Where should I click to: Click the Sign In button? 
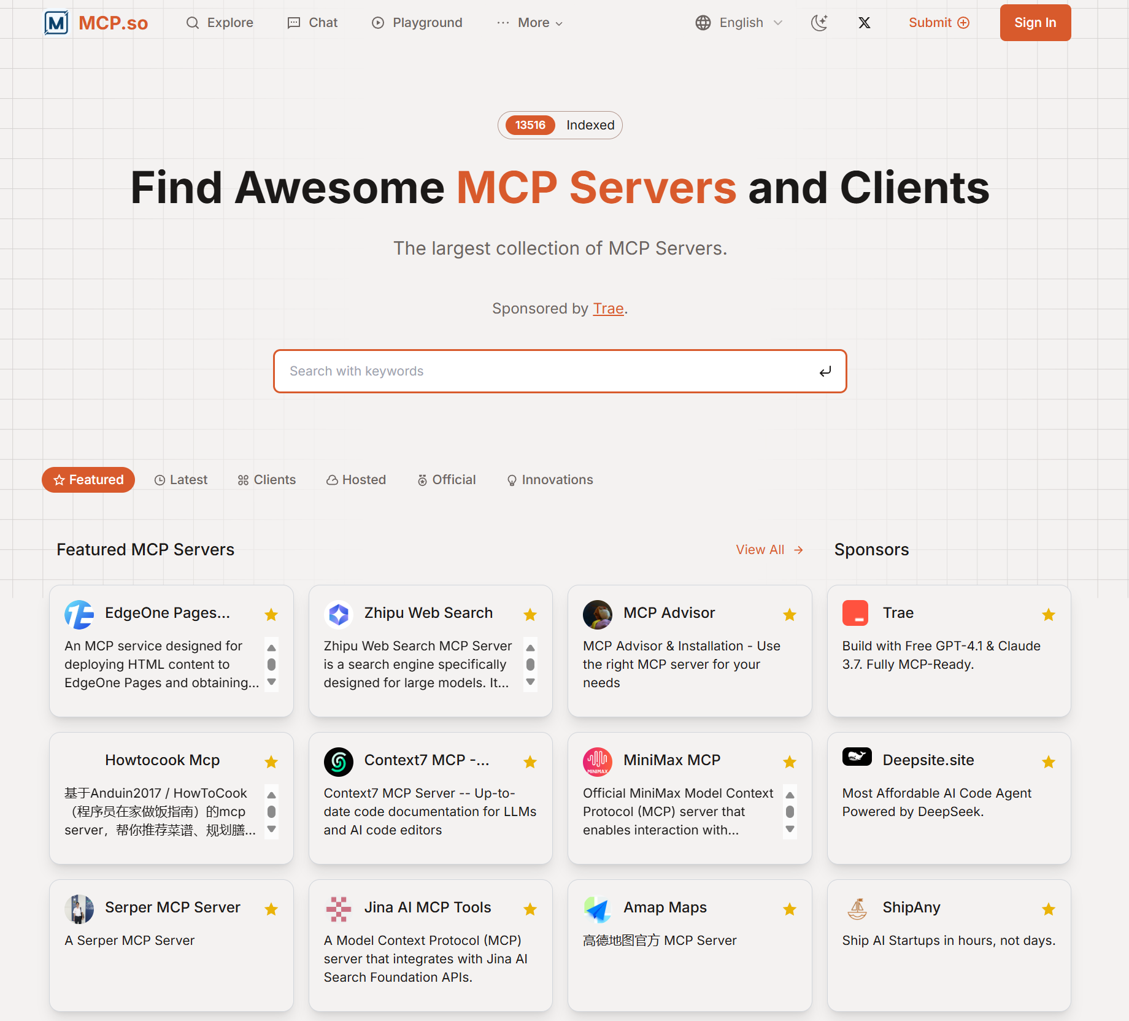[x=1035, y=23]
